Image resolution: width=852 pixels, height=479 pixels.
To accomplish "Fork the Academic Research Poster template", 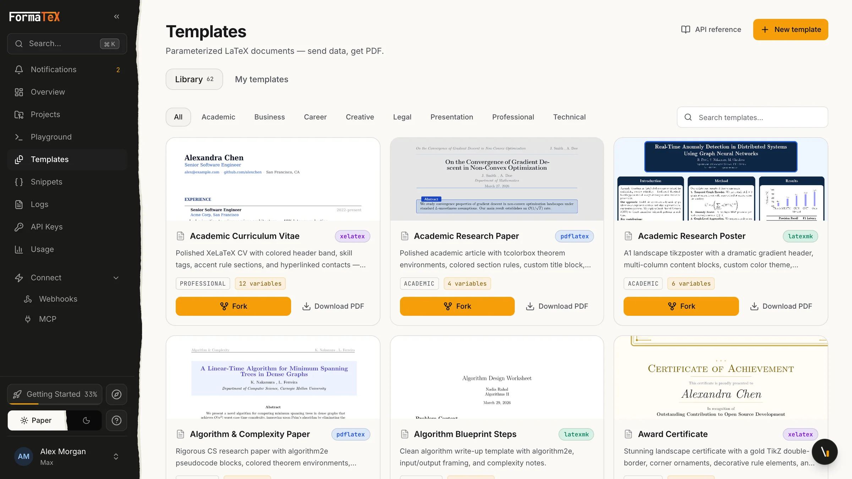I will (x=681, y=306).
